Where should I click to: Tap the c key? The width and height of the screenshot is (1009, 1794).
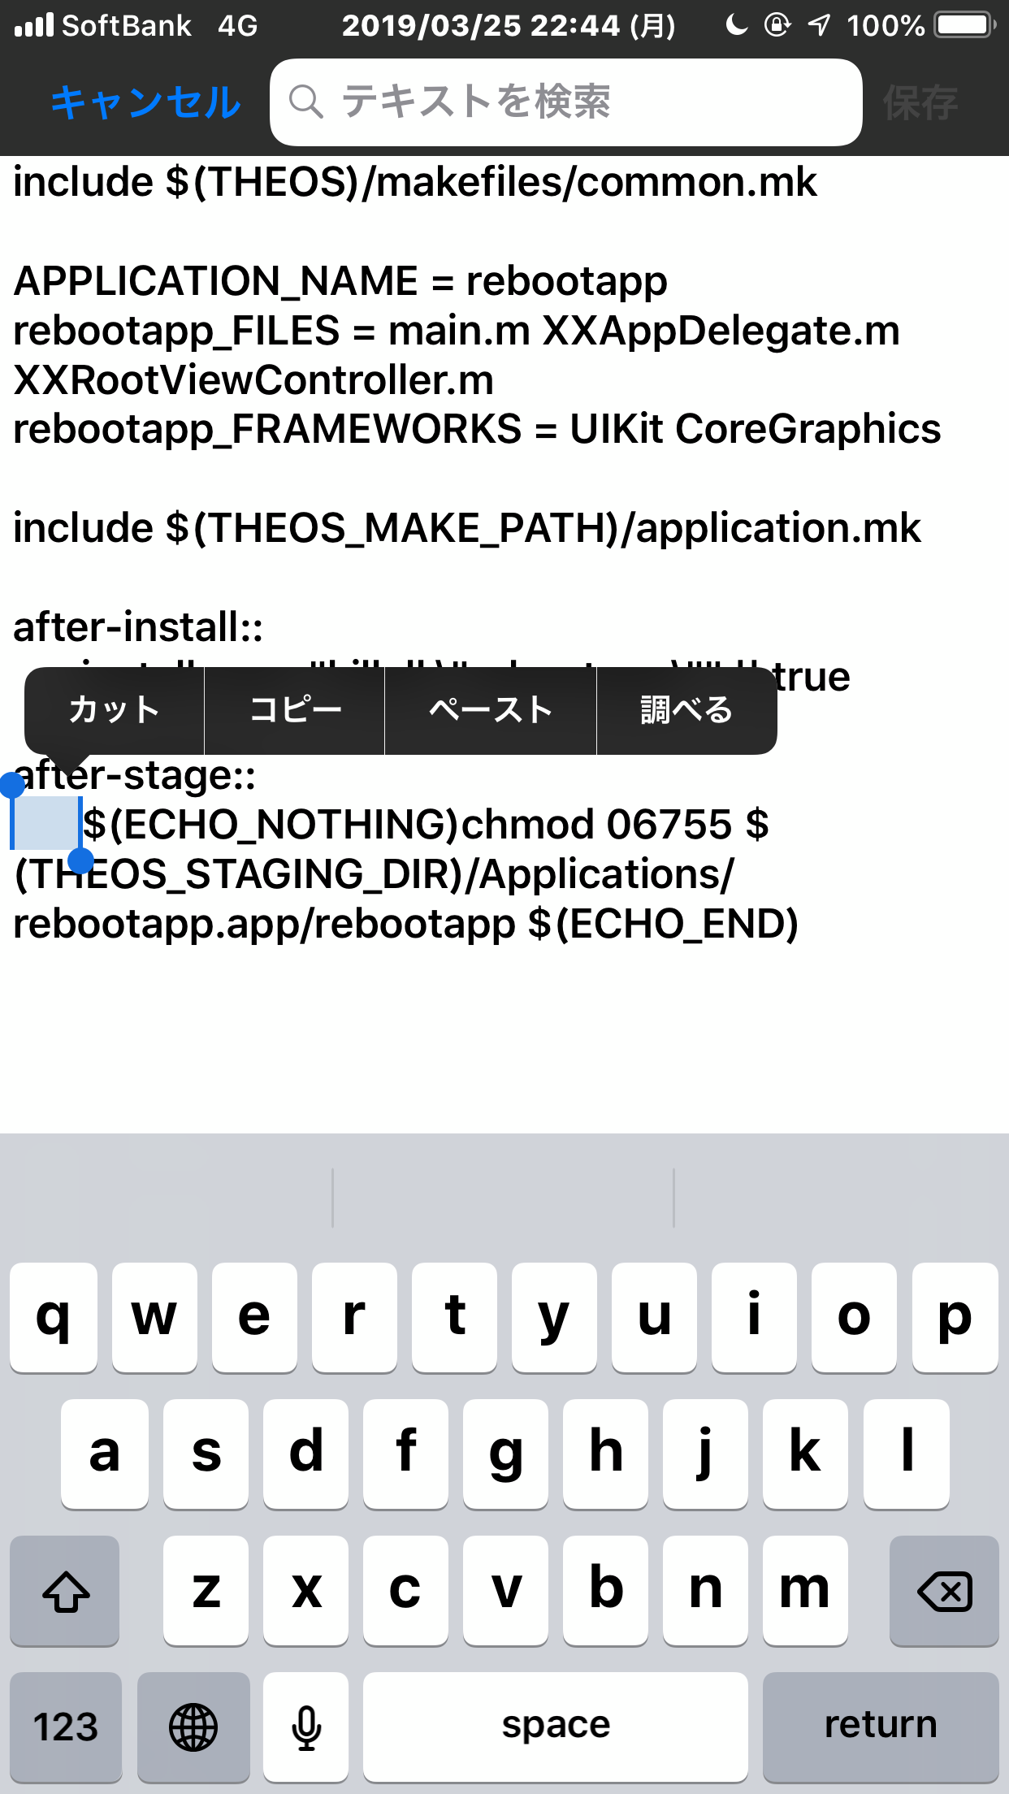click(405, 1591)
